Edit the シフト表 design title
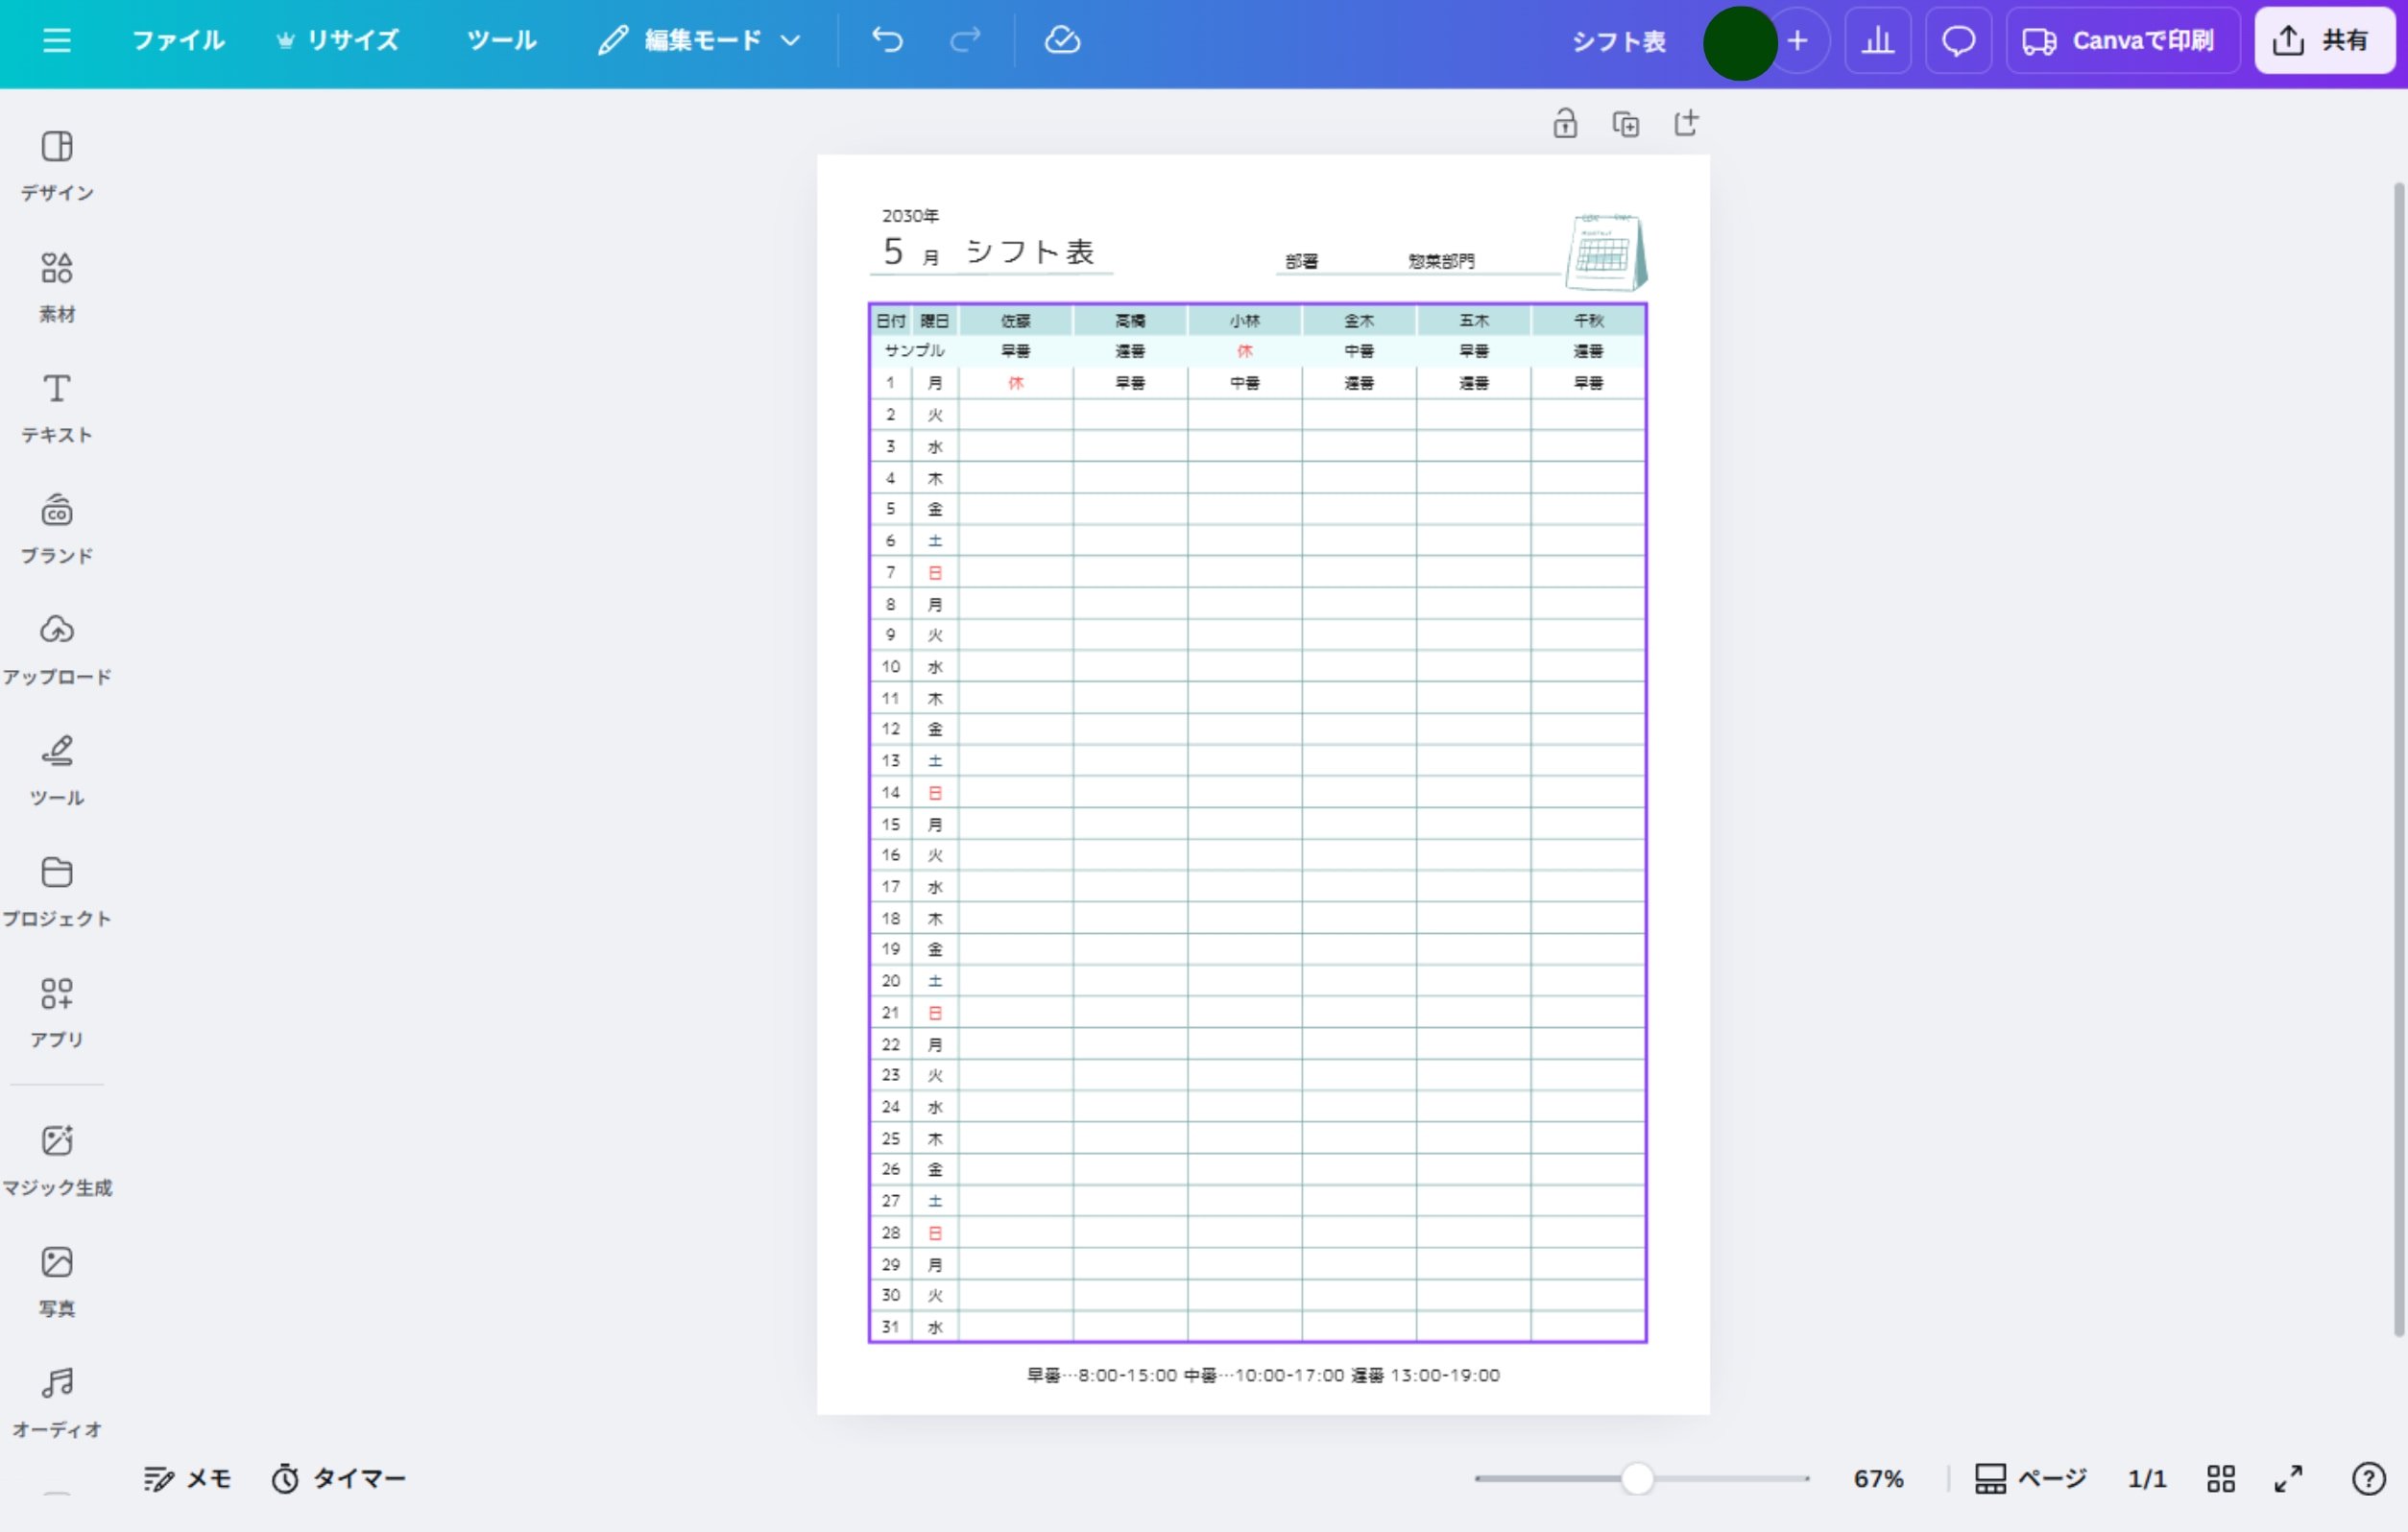Image resolution: width=2408 pixels, height=1532 pixels. tap(1618, 42)
